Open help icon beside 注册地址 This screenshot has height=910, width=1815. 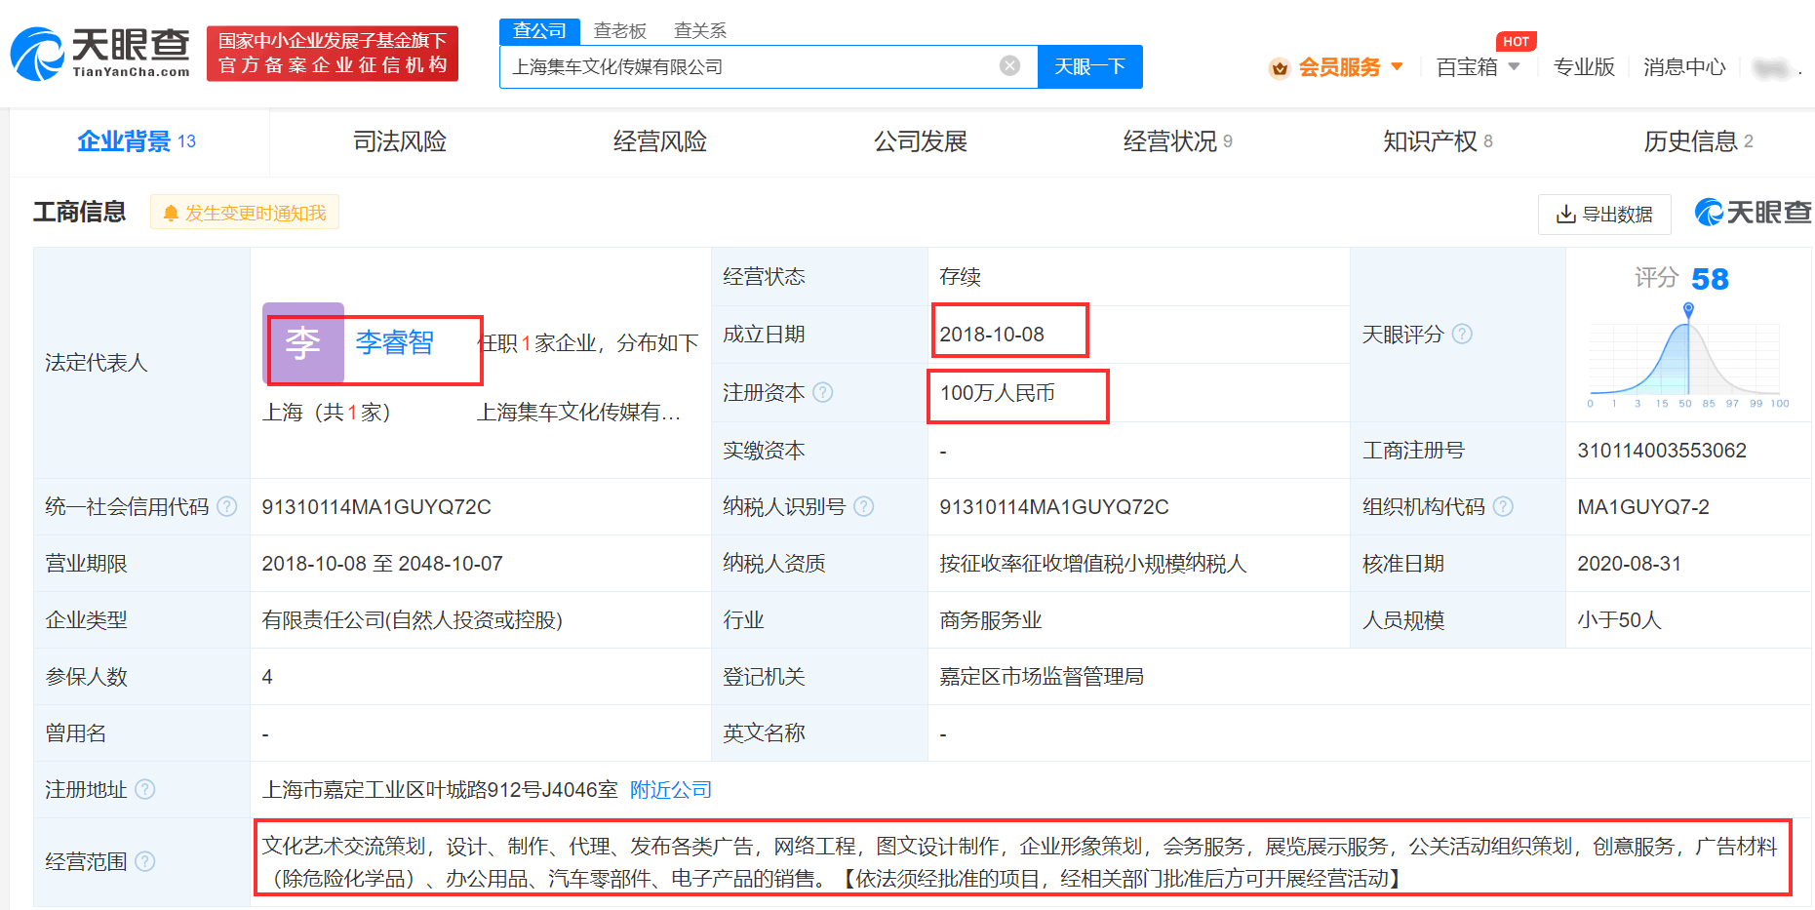[145, 789]
